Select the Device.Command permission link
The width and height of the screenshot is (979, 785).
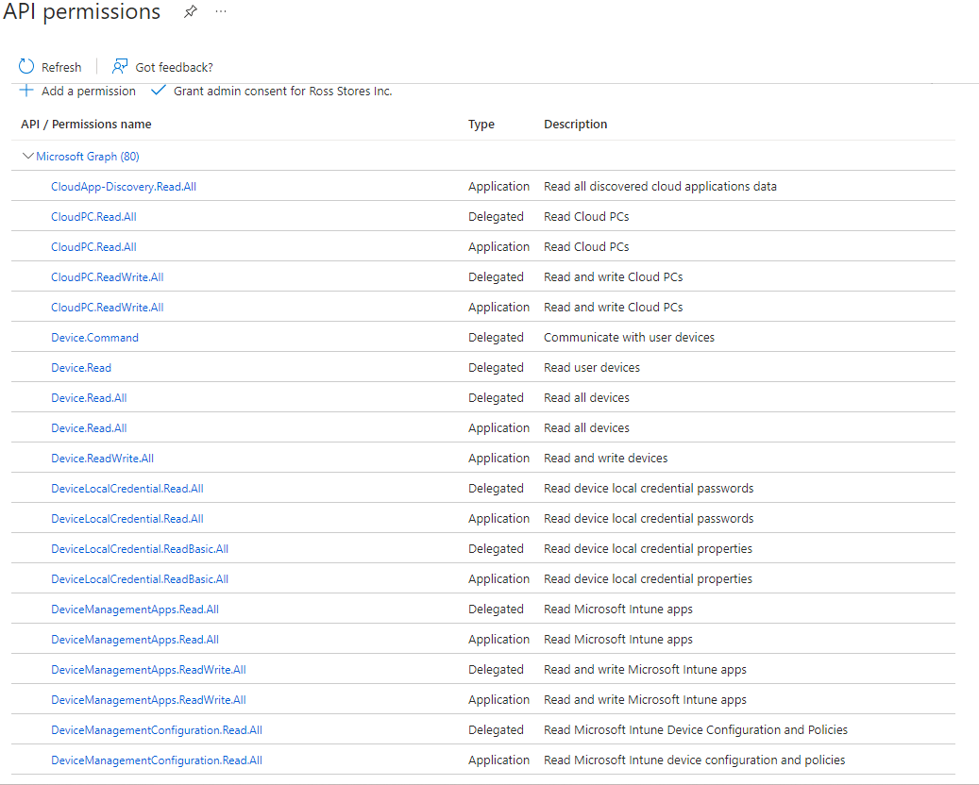pyautogui.click(x=94, y=337)
